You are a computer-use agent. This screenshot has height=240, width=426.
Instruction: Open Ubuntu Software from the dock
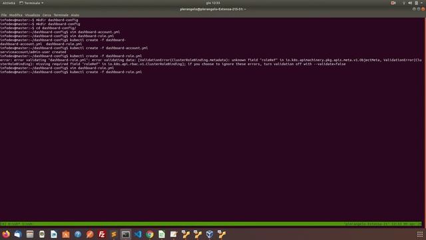click(66, 234)
